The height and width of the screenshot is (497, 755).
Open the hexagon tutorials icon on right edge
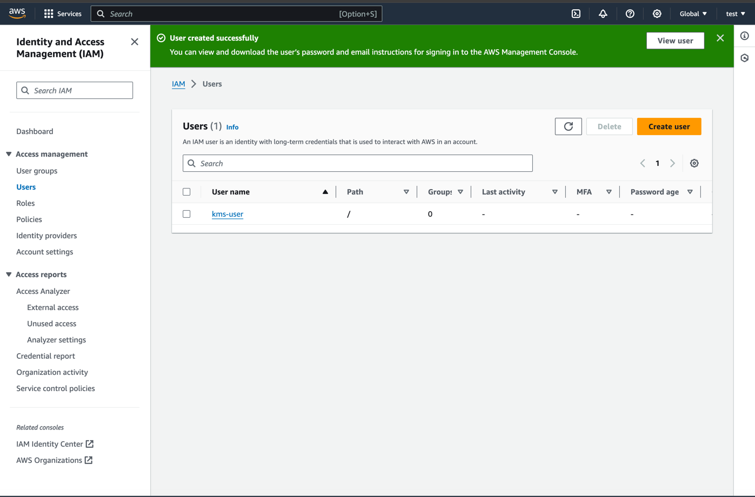[745, 58]
